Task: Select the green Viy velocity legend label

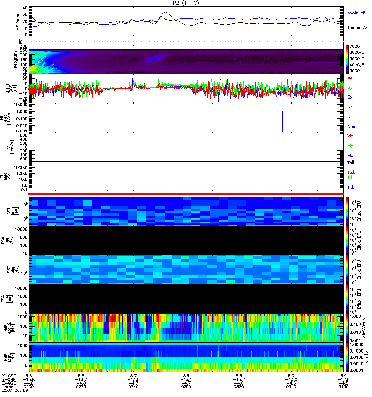Action: pyautogui.click(x=350, y=146)
